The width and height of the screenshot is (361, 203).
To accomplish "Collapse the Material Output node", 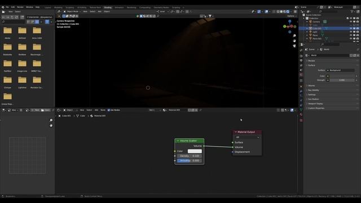I will pyautogui.click(x=236, y=132).
